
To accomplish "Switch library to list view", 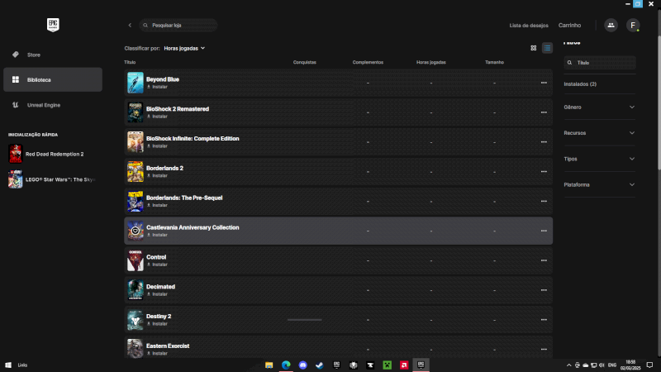I will tap(547, 49).
